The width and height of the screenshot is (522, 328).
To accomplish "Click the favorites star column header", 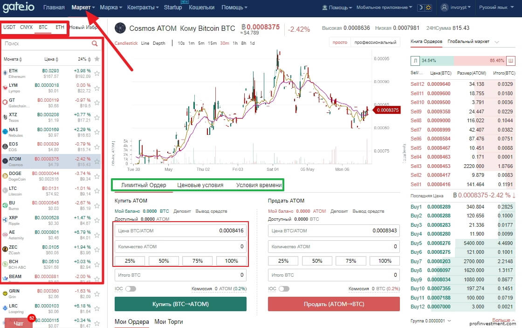I will coord(97,59).
